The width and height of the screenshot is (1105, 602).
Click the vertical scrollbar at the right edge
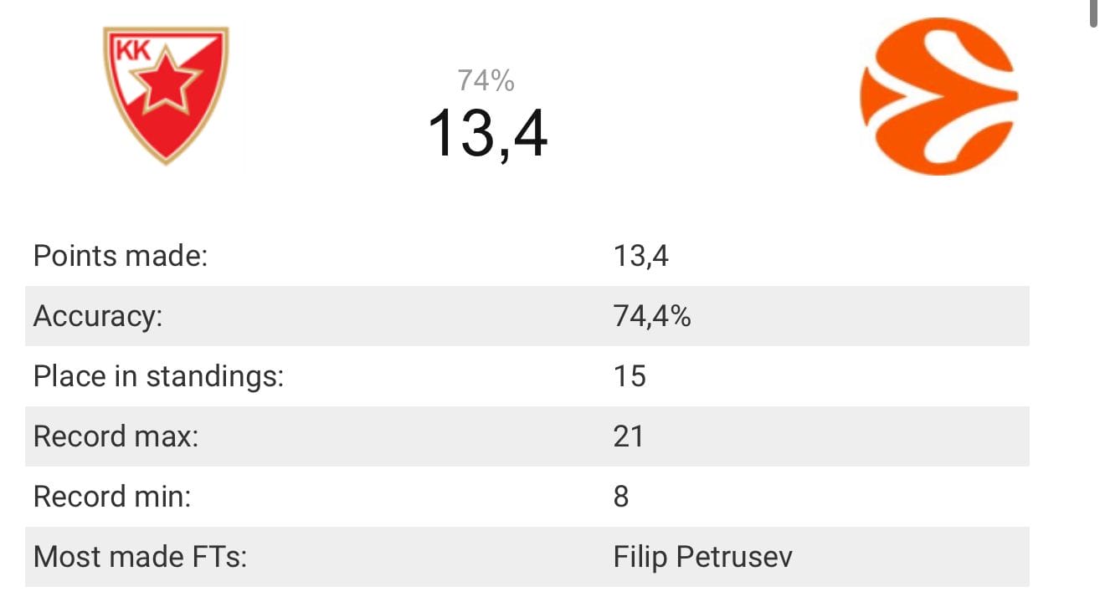click(x=1093, y=14)
